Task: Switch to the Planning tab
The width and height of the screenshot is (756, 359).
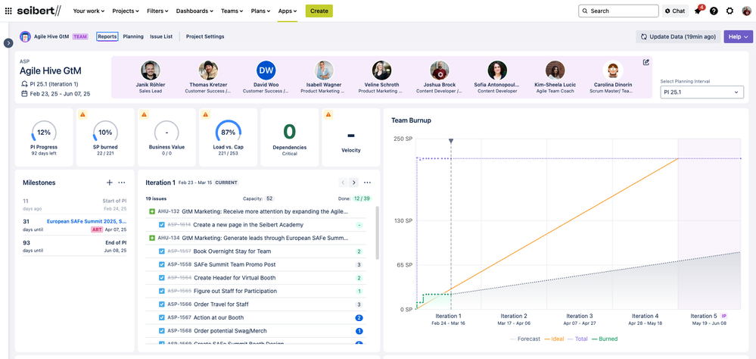Action: [133, 36]
